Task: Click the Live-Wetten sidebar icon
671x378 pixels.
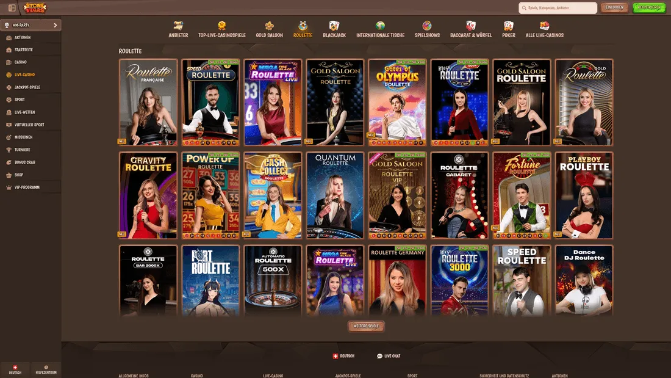Action: (x=9, y=112)
